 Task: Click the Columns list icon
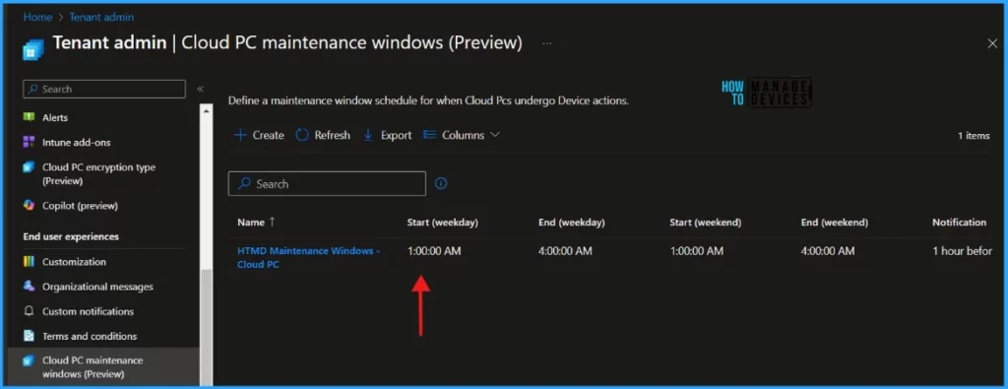tap(429, 135)
